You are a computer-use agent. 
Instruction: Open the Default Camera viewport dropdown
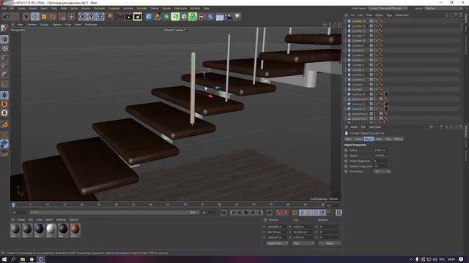[x=175, y=30]
